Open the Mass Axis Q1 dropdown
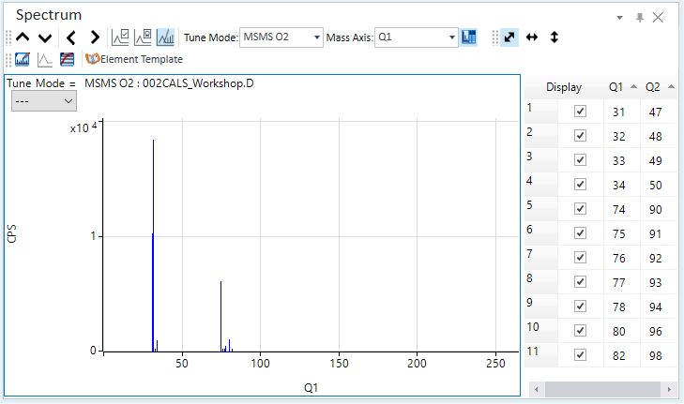 [x=417, y=37]
